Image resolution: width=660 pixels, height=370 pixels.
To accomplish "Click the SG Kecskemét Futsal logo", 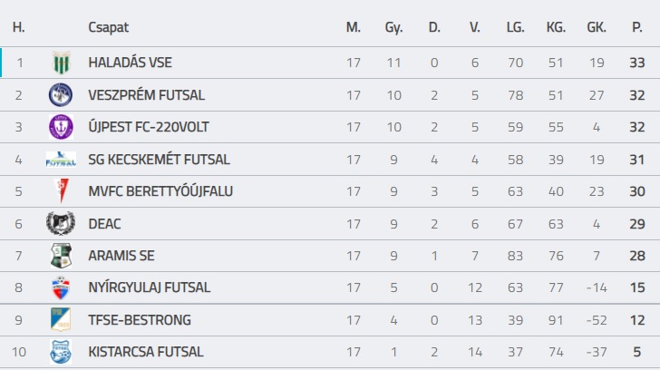I will [x=61, y=160].
